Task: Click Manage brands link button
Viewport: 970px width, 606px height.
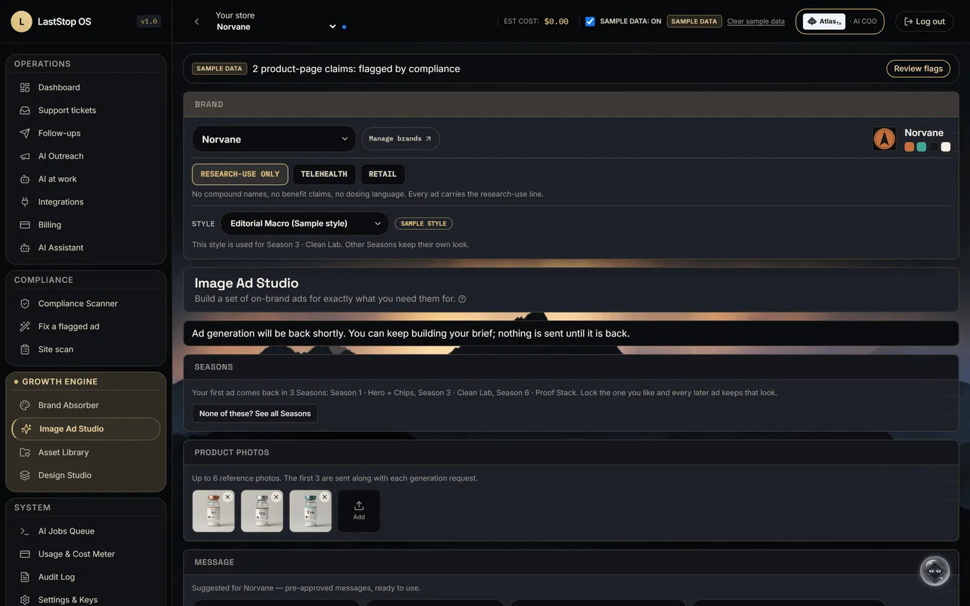Action: pyautogui.click(x=401, y=139)
